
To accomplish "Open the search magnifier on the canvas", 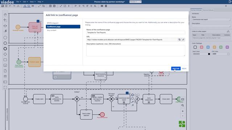I will point(183,105).
